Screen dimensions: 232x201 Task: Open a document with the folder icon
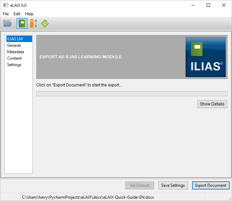coord(7,23)
